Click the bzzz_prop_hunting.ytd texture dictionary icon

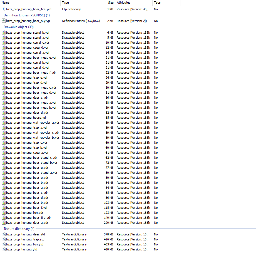(x=4, y=249)
